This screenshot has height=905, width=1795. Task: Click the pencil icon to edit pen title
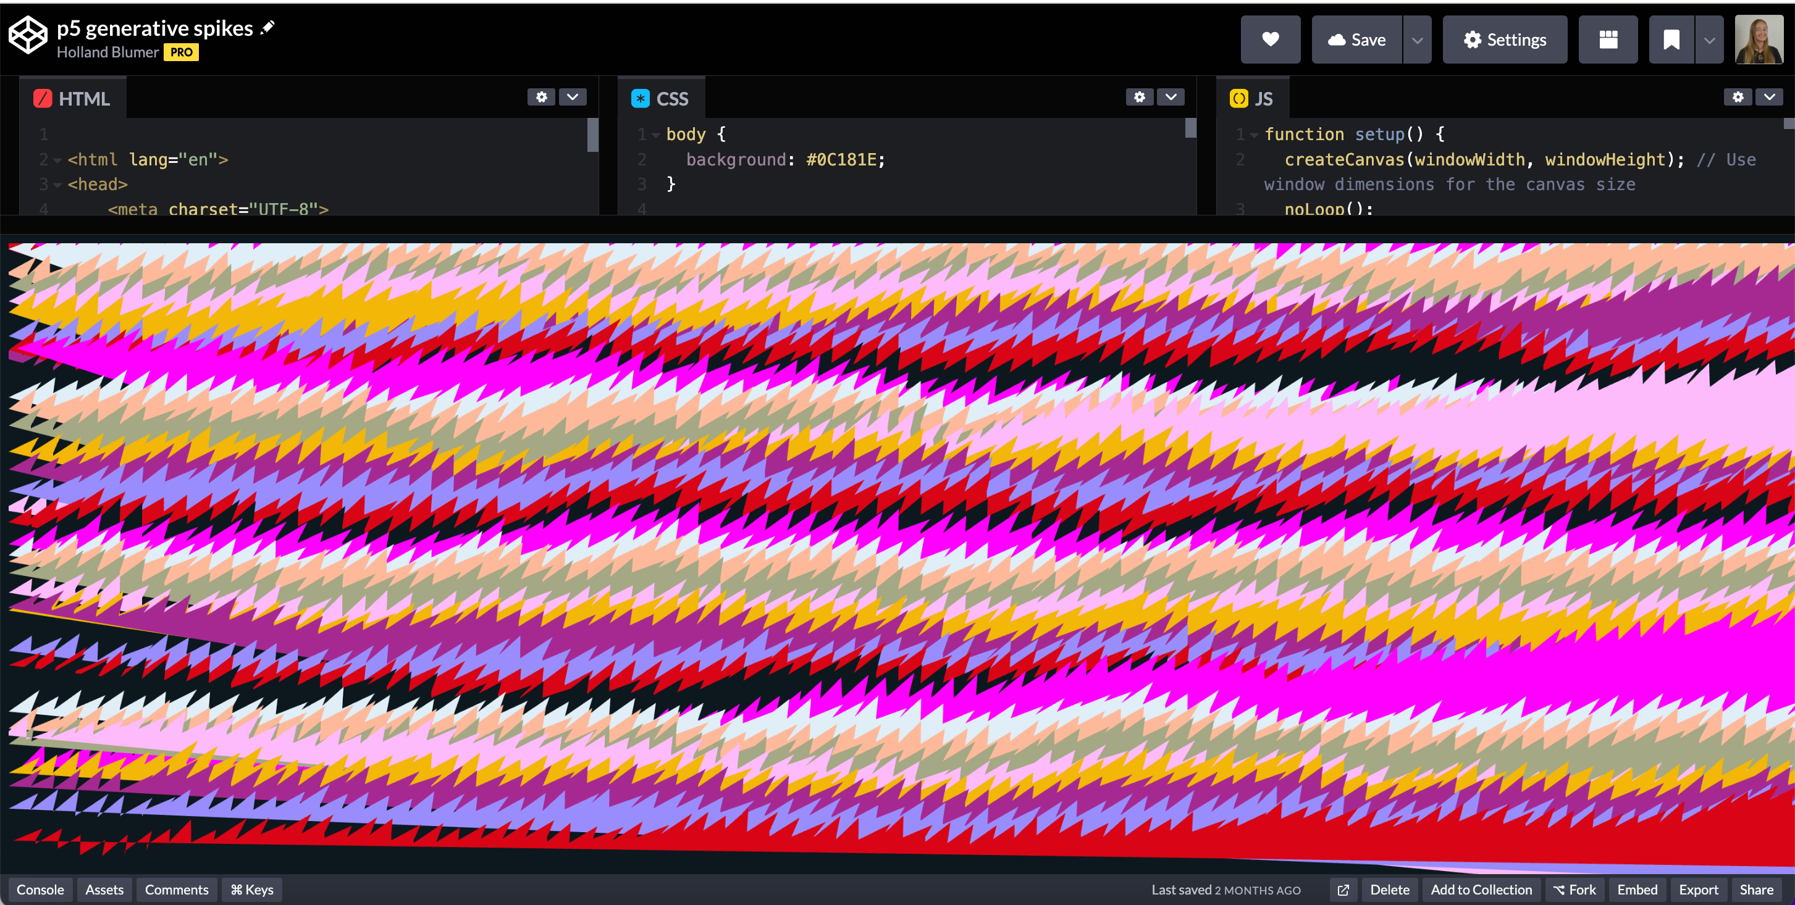[267, 28]
